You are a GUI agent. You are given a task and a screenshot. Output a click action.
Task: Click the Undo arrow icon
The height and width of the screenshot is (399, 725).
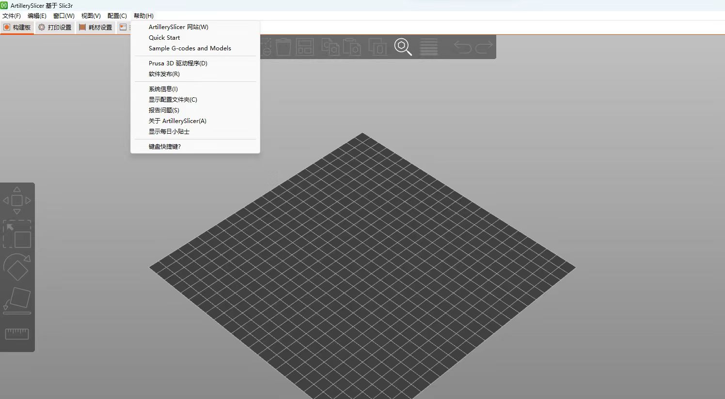[462, 47]
